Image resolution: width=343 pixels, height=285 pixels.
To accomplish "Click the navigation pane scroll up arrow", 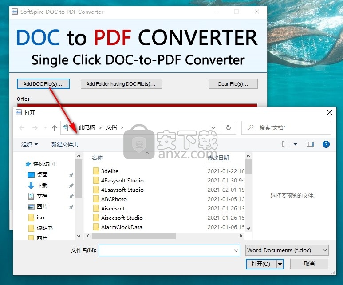I will pos(79,156).
